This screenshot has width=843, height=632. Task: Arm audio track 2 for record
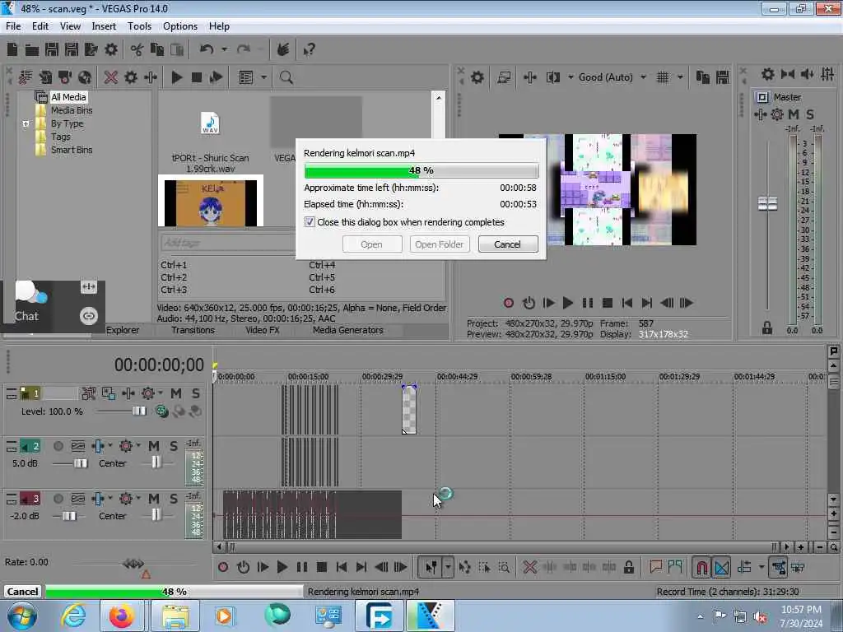58,446
